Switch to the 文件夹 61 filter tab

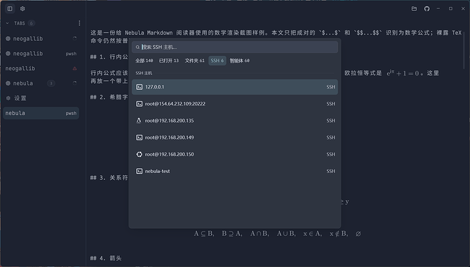coord(195,61)
